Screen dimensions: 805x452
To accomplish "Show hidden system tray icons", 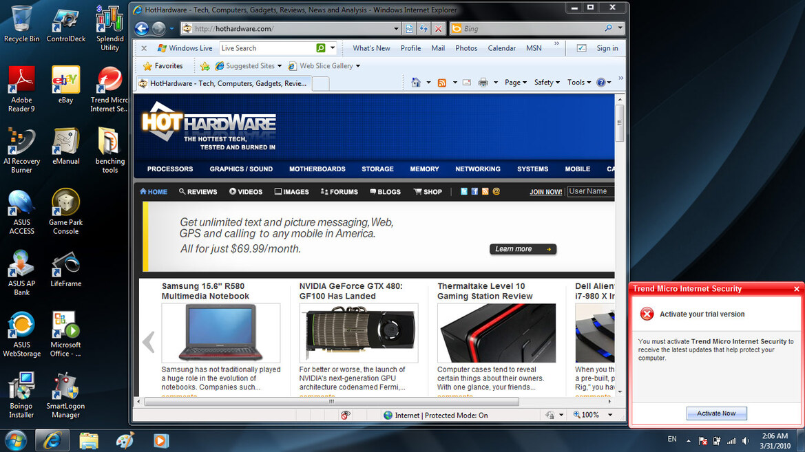I will (x=688, y=441).
